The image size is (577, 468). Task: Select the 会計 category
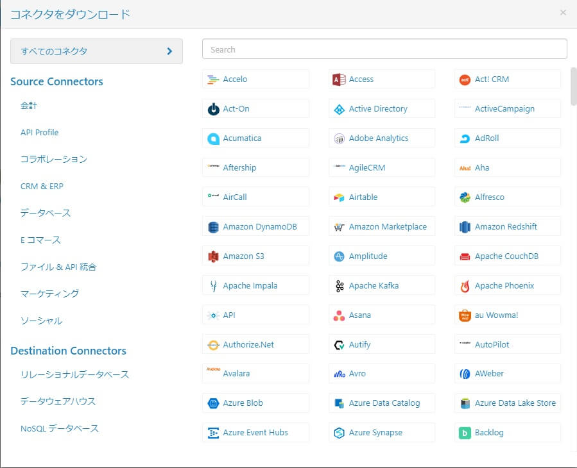(x=29, y=106)
